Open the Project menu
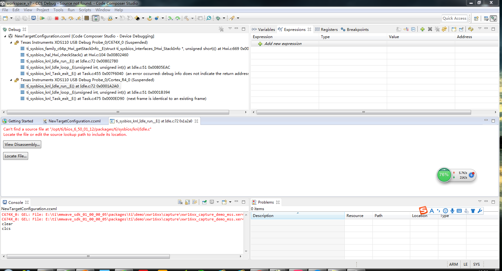The width and height of the screenshot is (502, 271). [43, 10]
